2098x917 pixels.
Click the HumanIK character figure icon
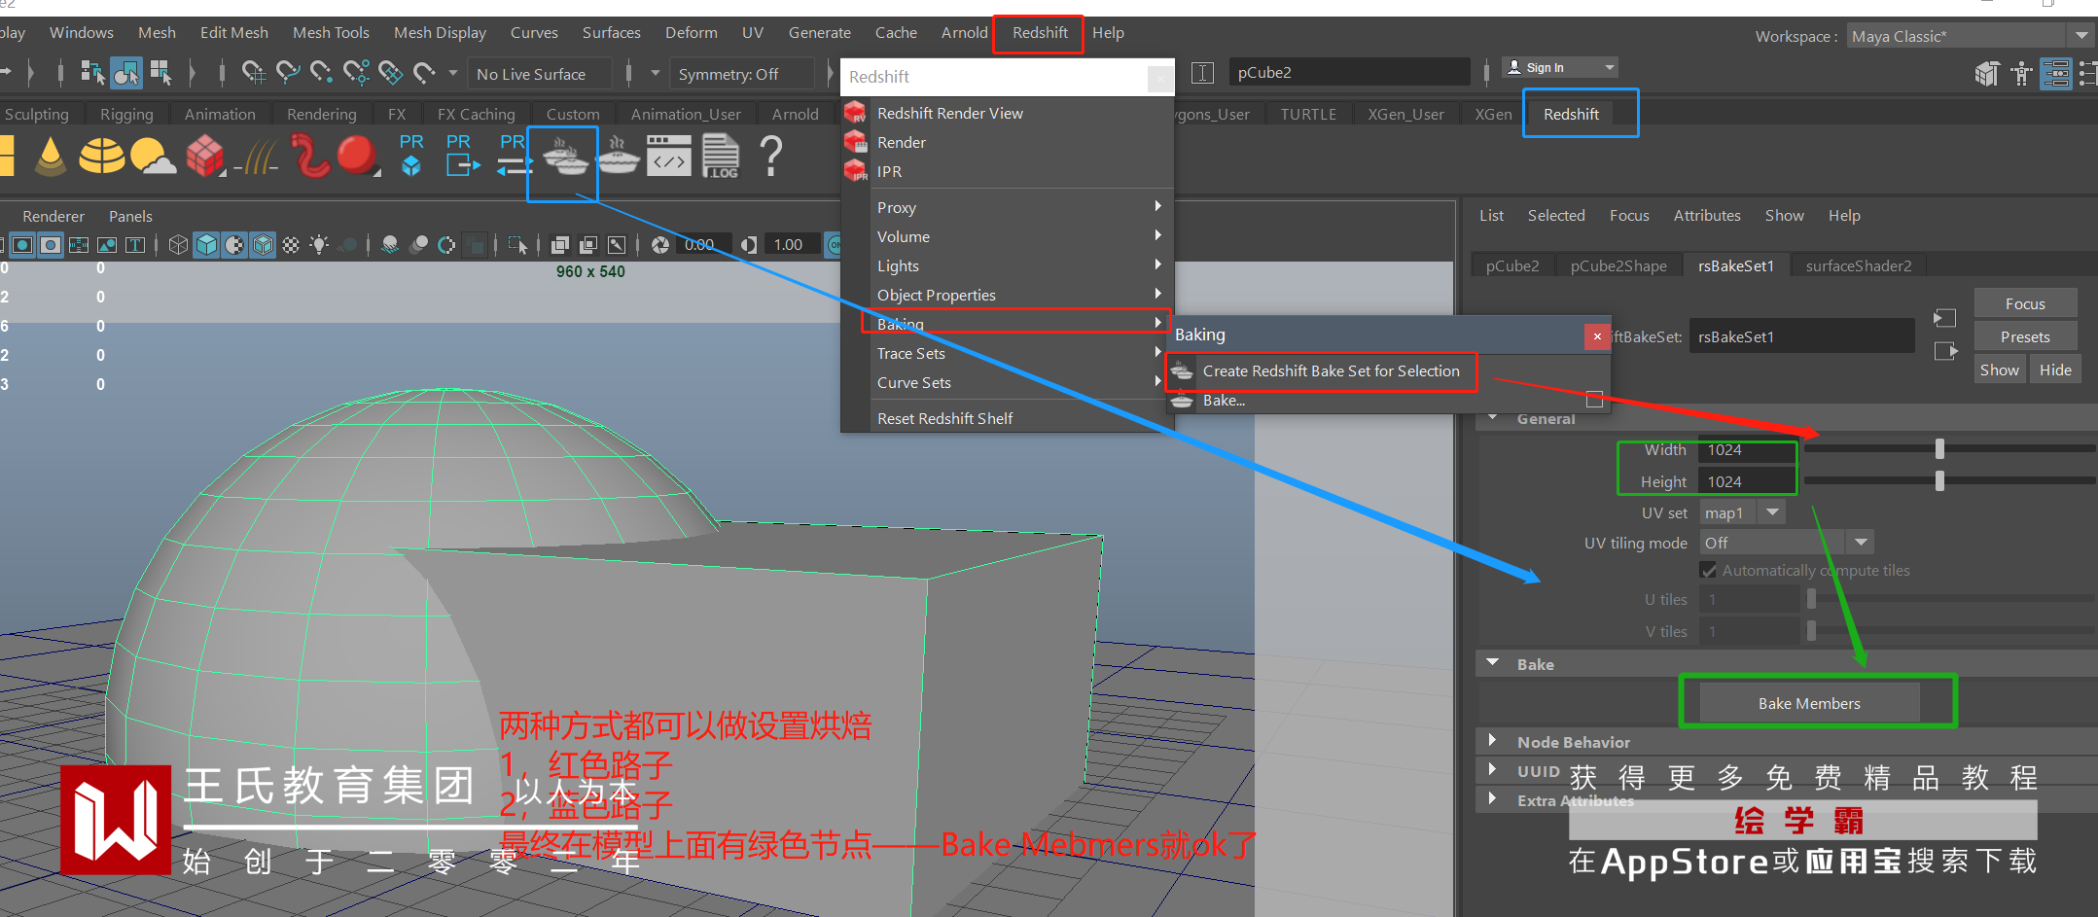point(2021,73)
